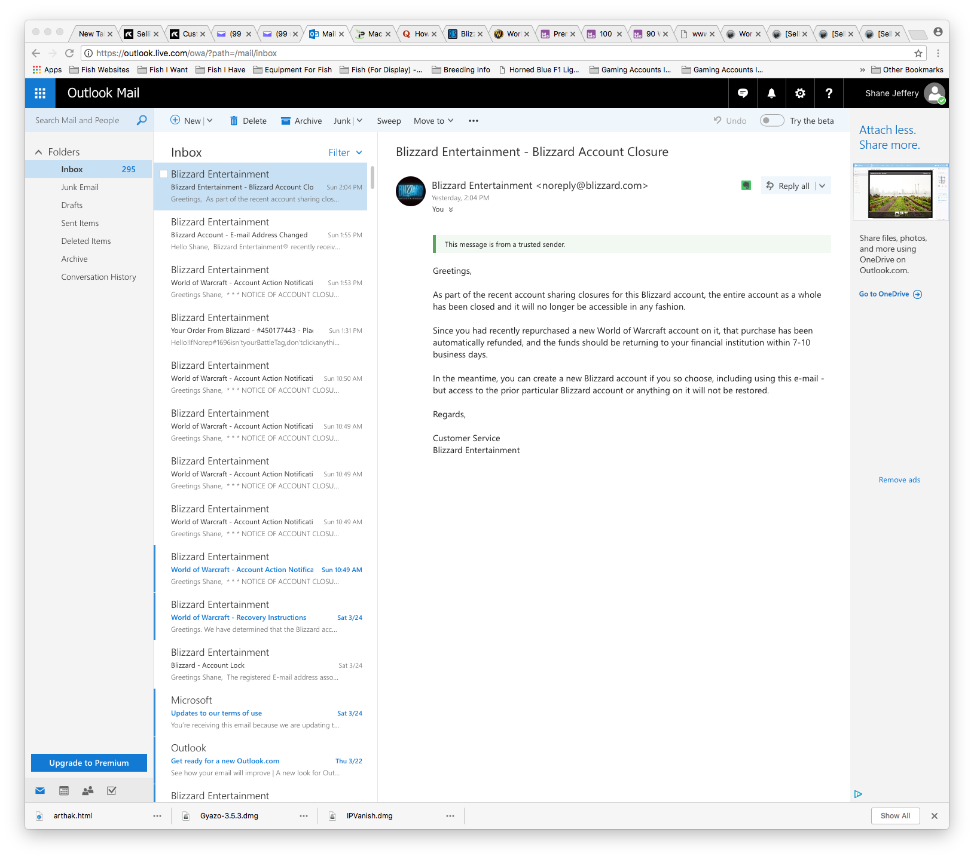Screen dimensions: 974x859
Task: Open the Sent Items folder
Action: pos(80,223)
